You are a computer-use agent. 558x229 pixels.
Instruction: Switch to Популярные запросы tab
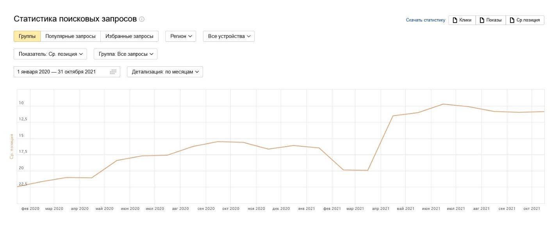(70, 36)
